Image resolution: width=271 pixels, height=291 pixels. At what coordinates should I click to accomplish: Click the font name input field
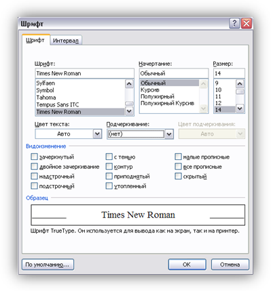[84, 73]
